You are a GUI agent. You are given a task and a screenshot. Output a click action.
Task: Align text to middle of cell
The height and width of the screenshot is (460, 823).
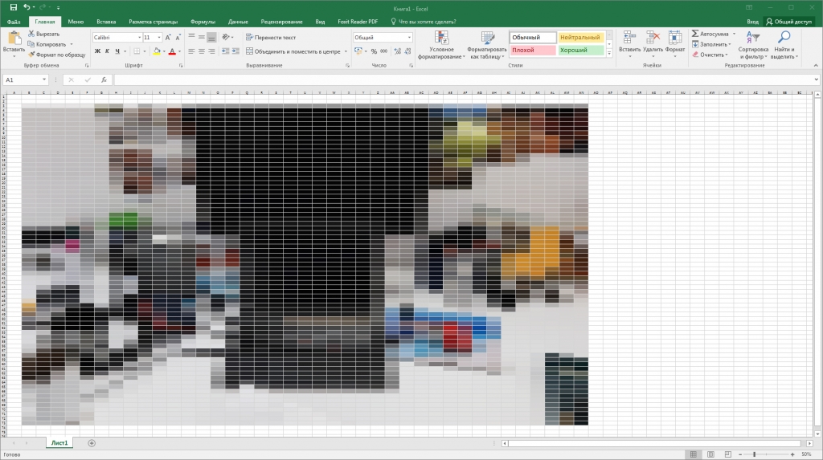pos(202,37)
